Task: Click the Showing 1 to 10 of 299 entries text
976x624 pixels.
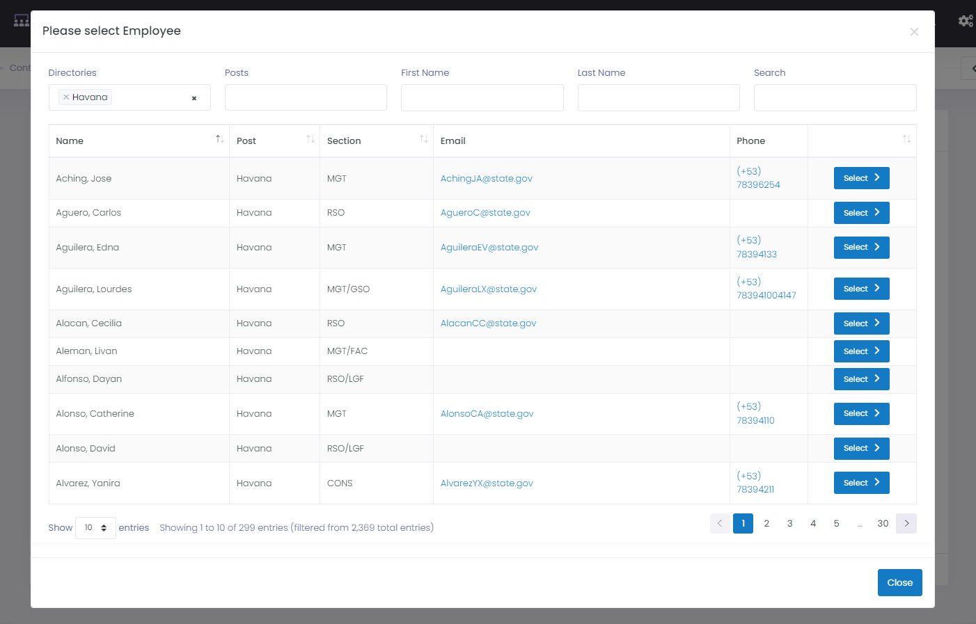Action: [297, 528]
